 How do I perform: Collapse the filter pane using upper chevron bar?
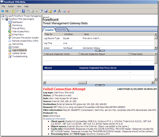[x=100, y=51]
